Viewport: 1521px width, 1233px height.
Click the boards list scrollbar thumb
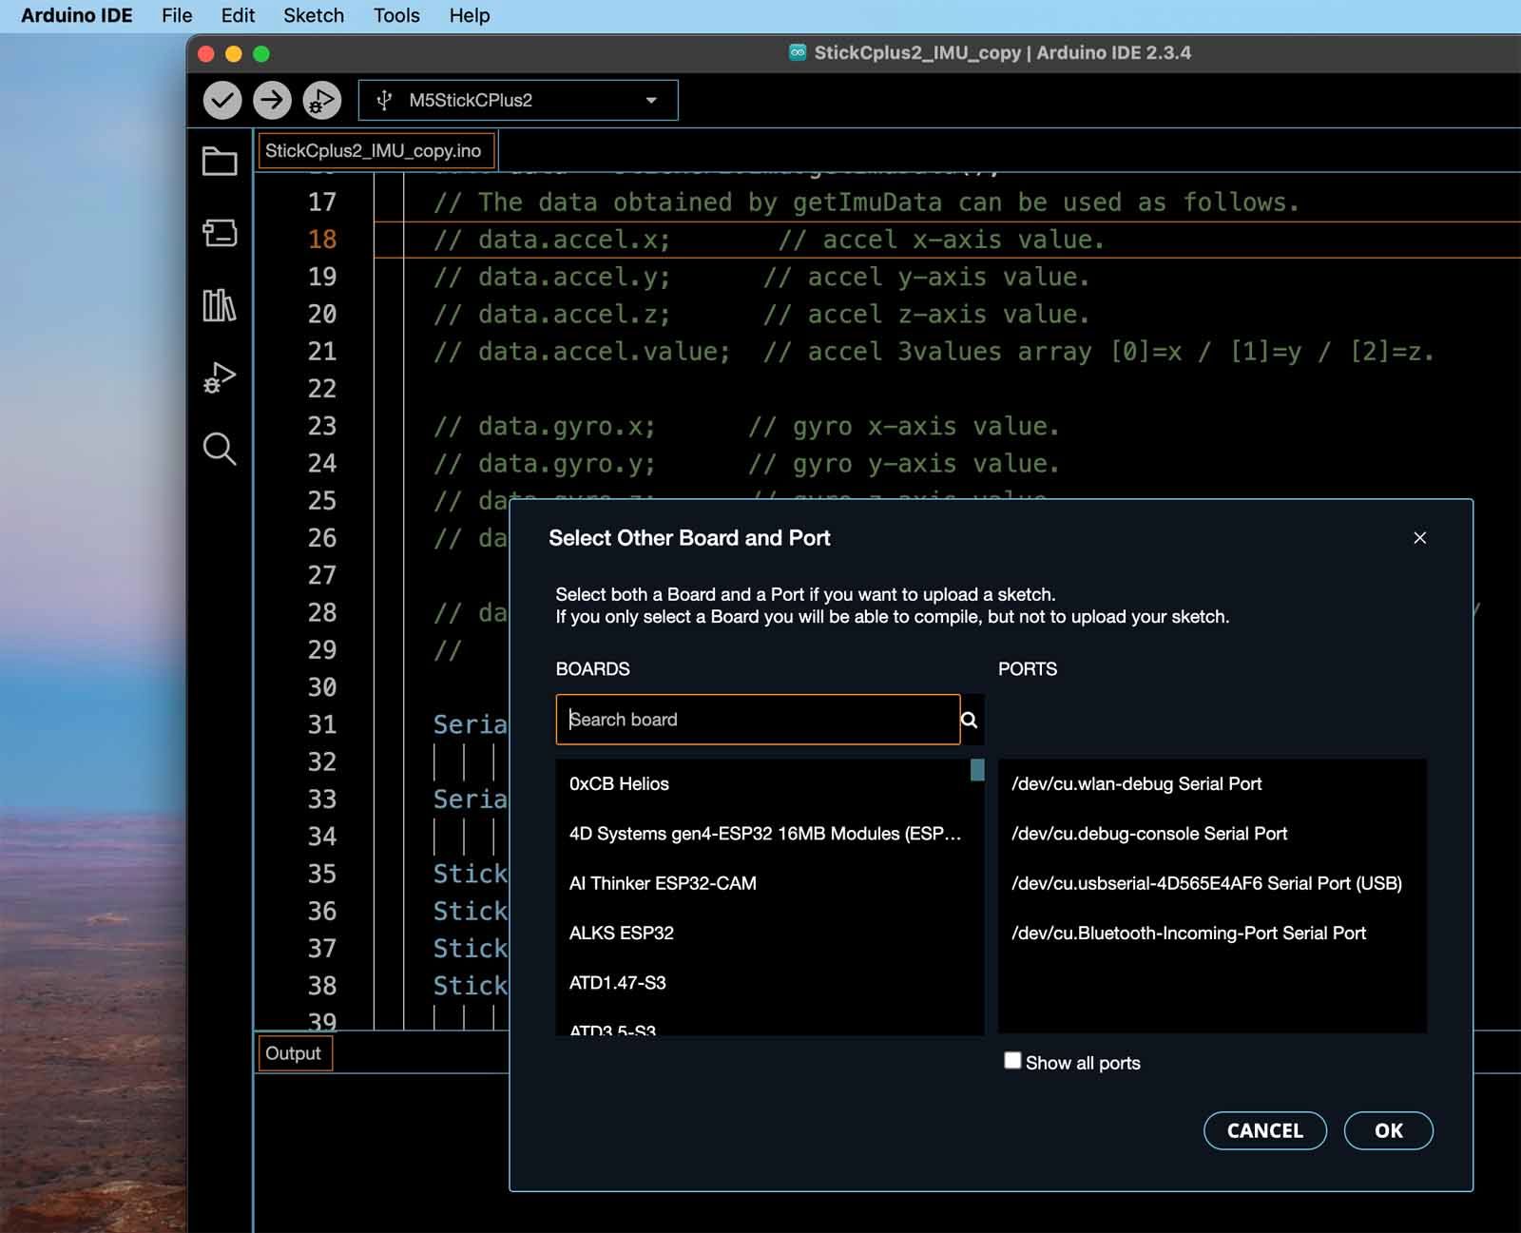(977, 770)
